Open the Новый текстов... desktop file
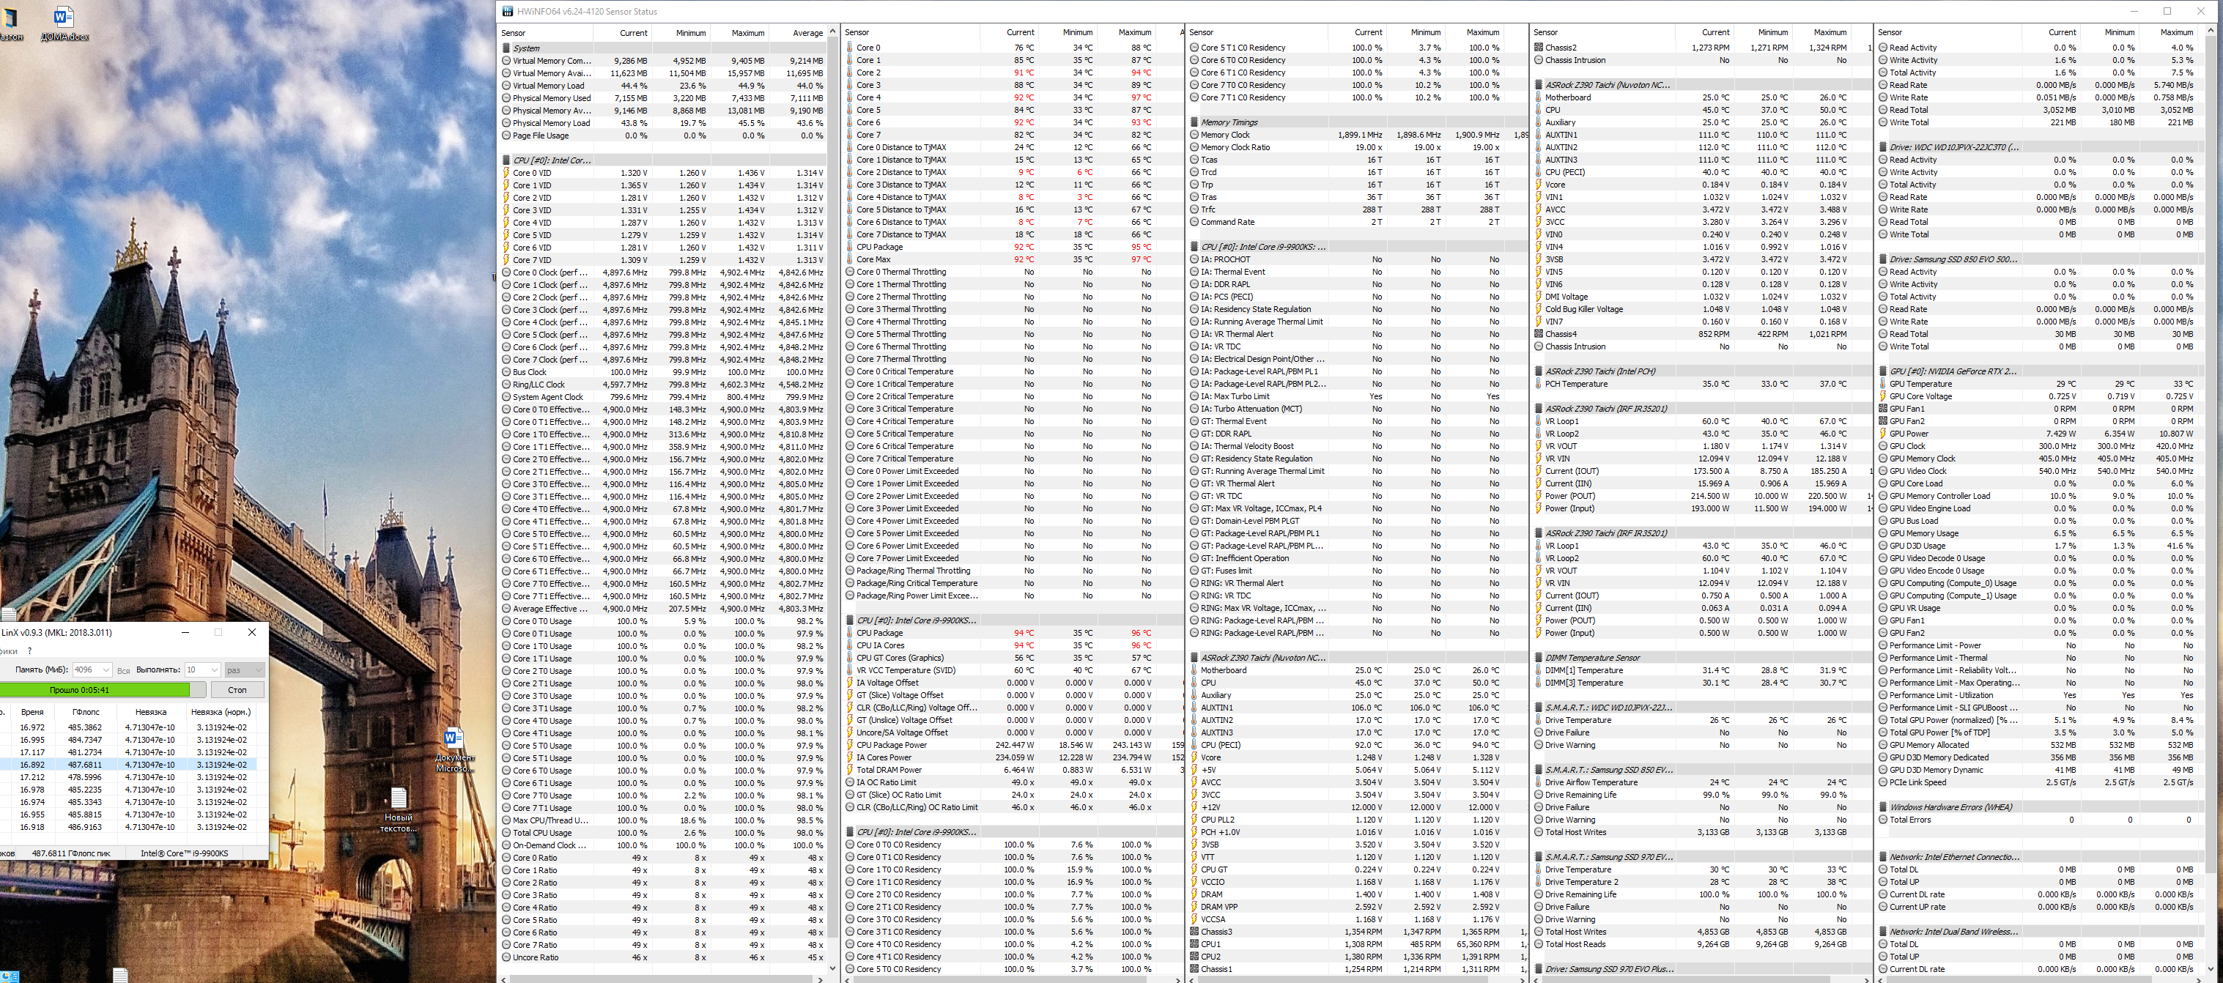Viewport: 2223px width, 983px height. pyautogui.click(x=398, y=798)
